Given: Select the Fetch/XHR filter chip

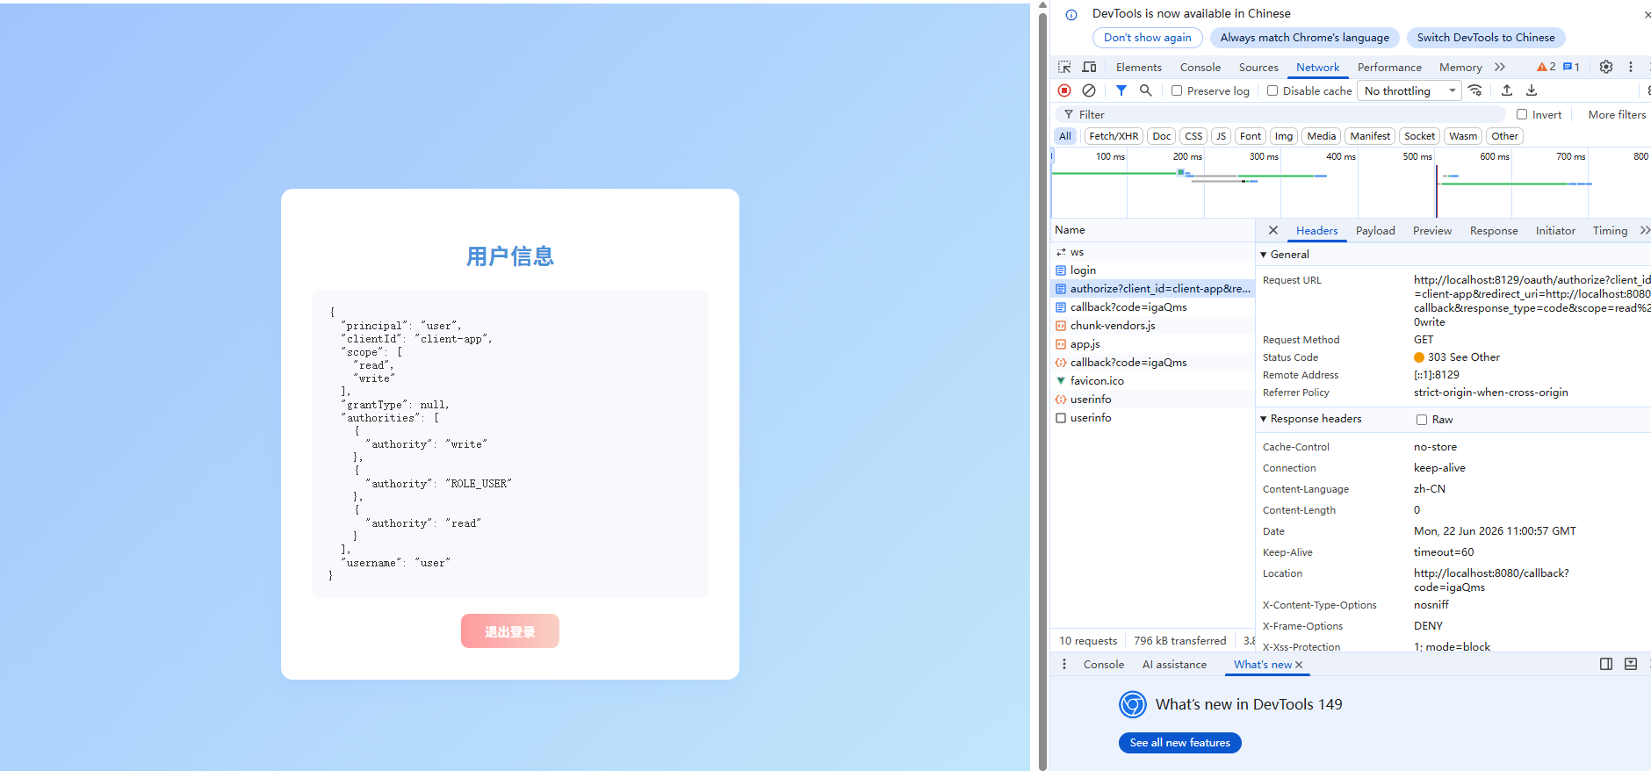Looking at the screenshot, I should point(1114,136).
